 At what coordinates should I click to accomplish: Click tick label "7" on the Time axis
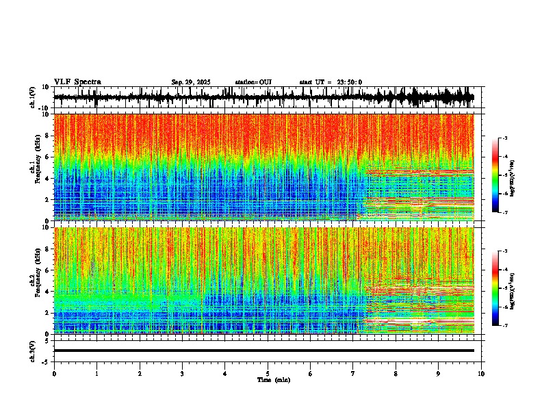353,374
